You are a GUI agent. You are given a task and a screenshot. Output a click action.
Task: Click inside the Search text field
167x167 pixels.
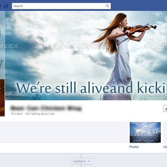coord(58,6)
